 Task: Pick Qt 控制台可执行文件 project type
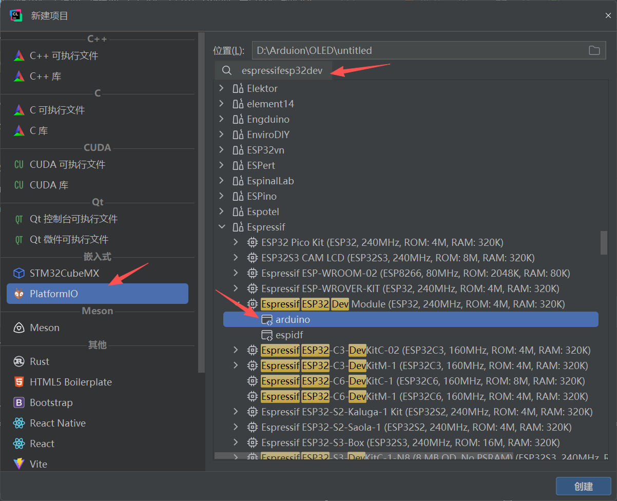tap(98, 219)
